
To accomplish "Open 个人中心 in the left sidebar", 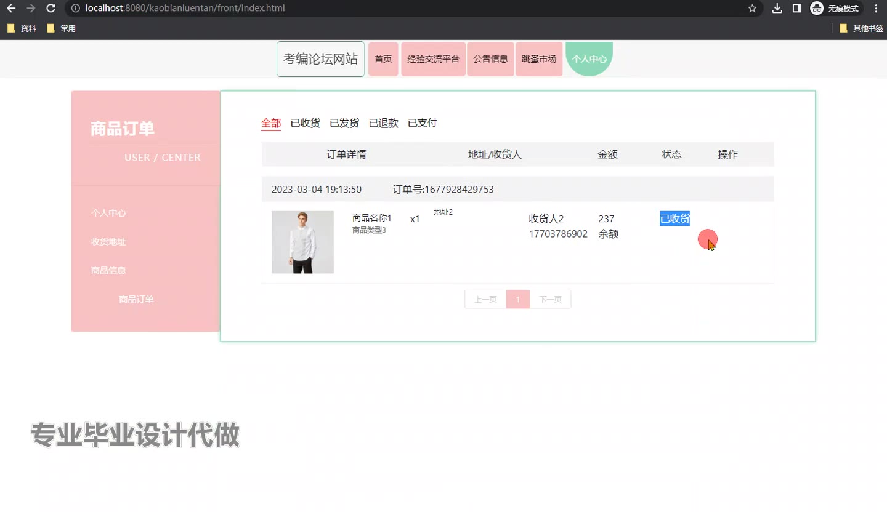I will [108, 213].
